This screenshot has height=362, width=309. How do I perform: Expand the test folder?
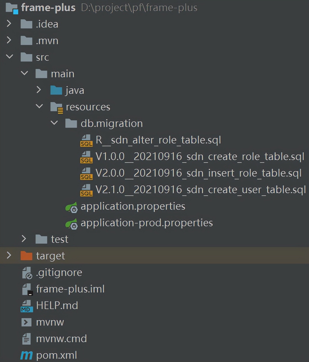(x=24, y=239)
